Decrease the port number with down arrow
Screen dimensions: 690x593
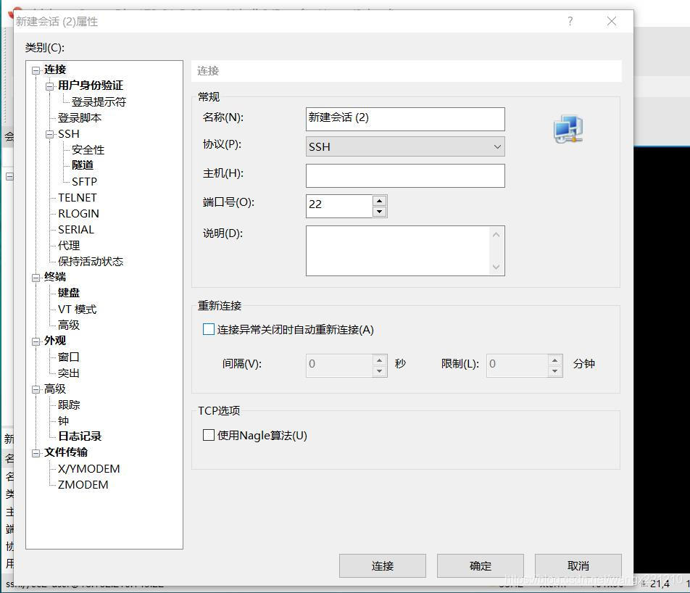tap(379, 211)
